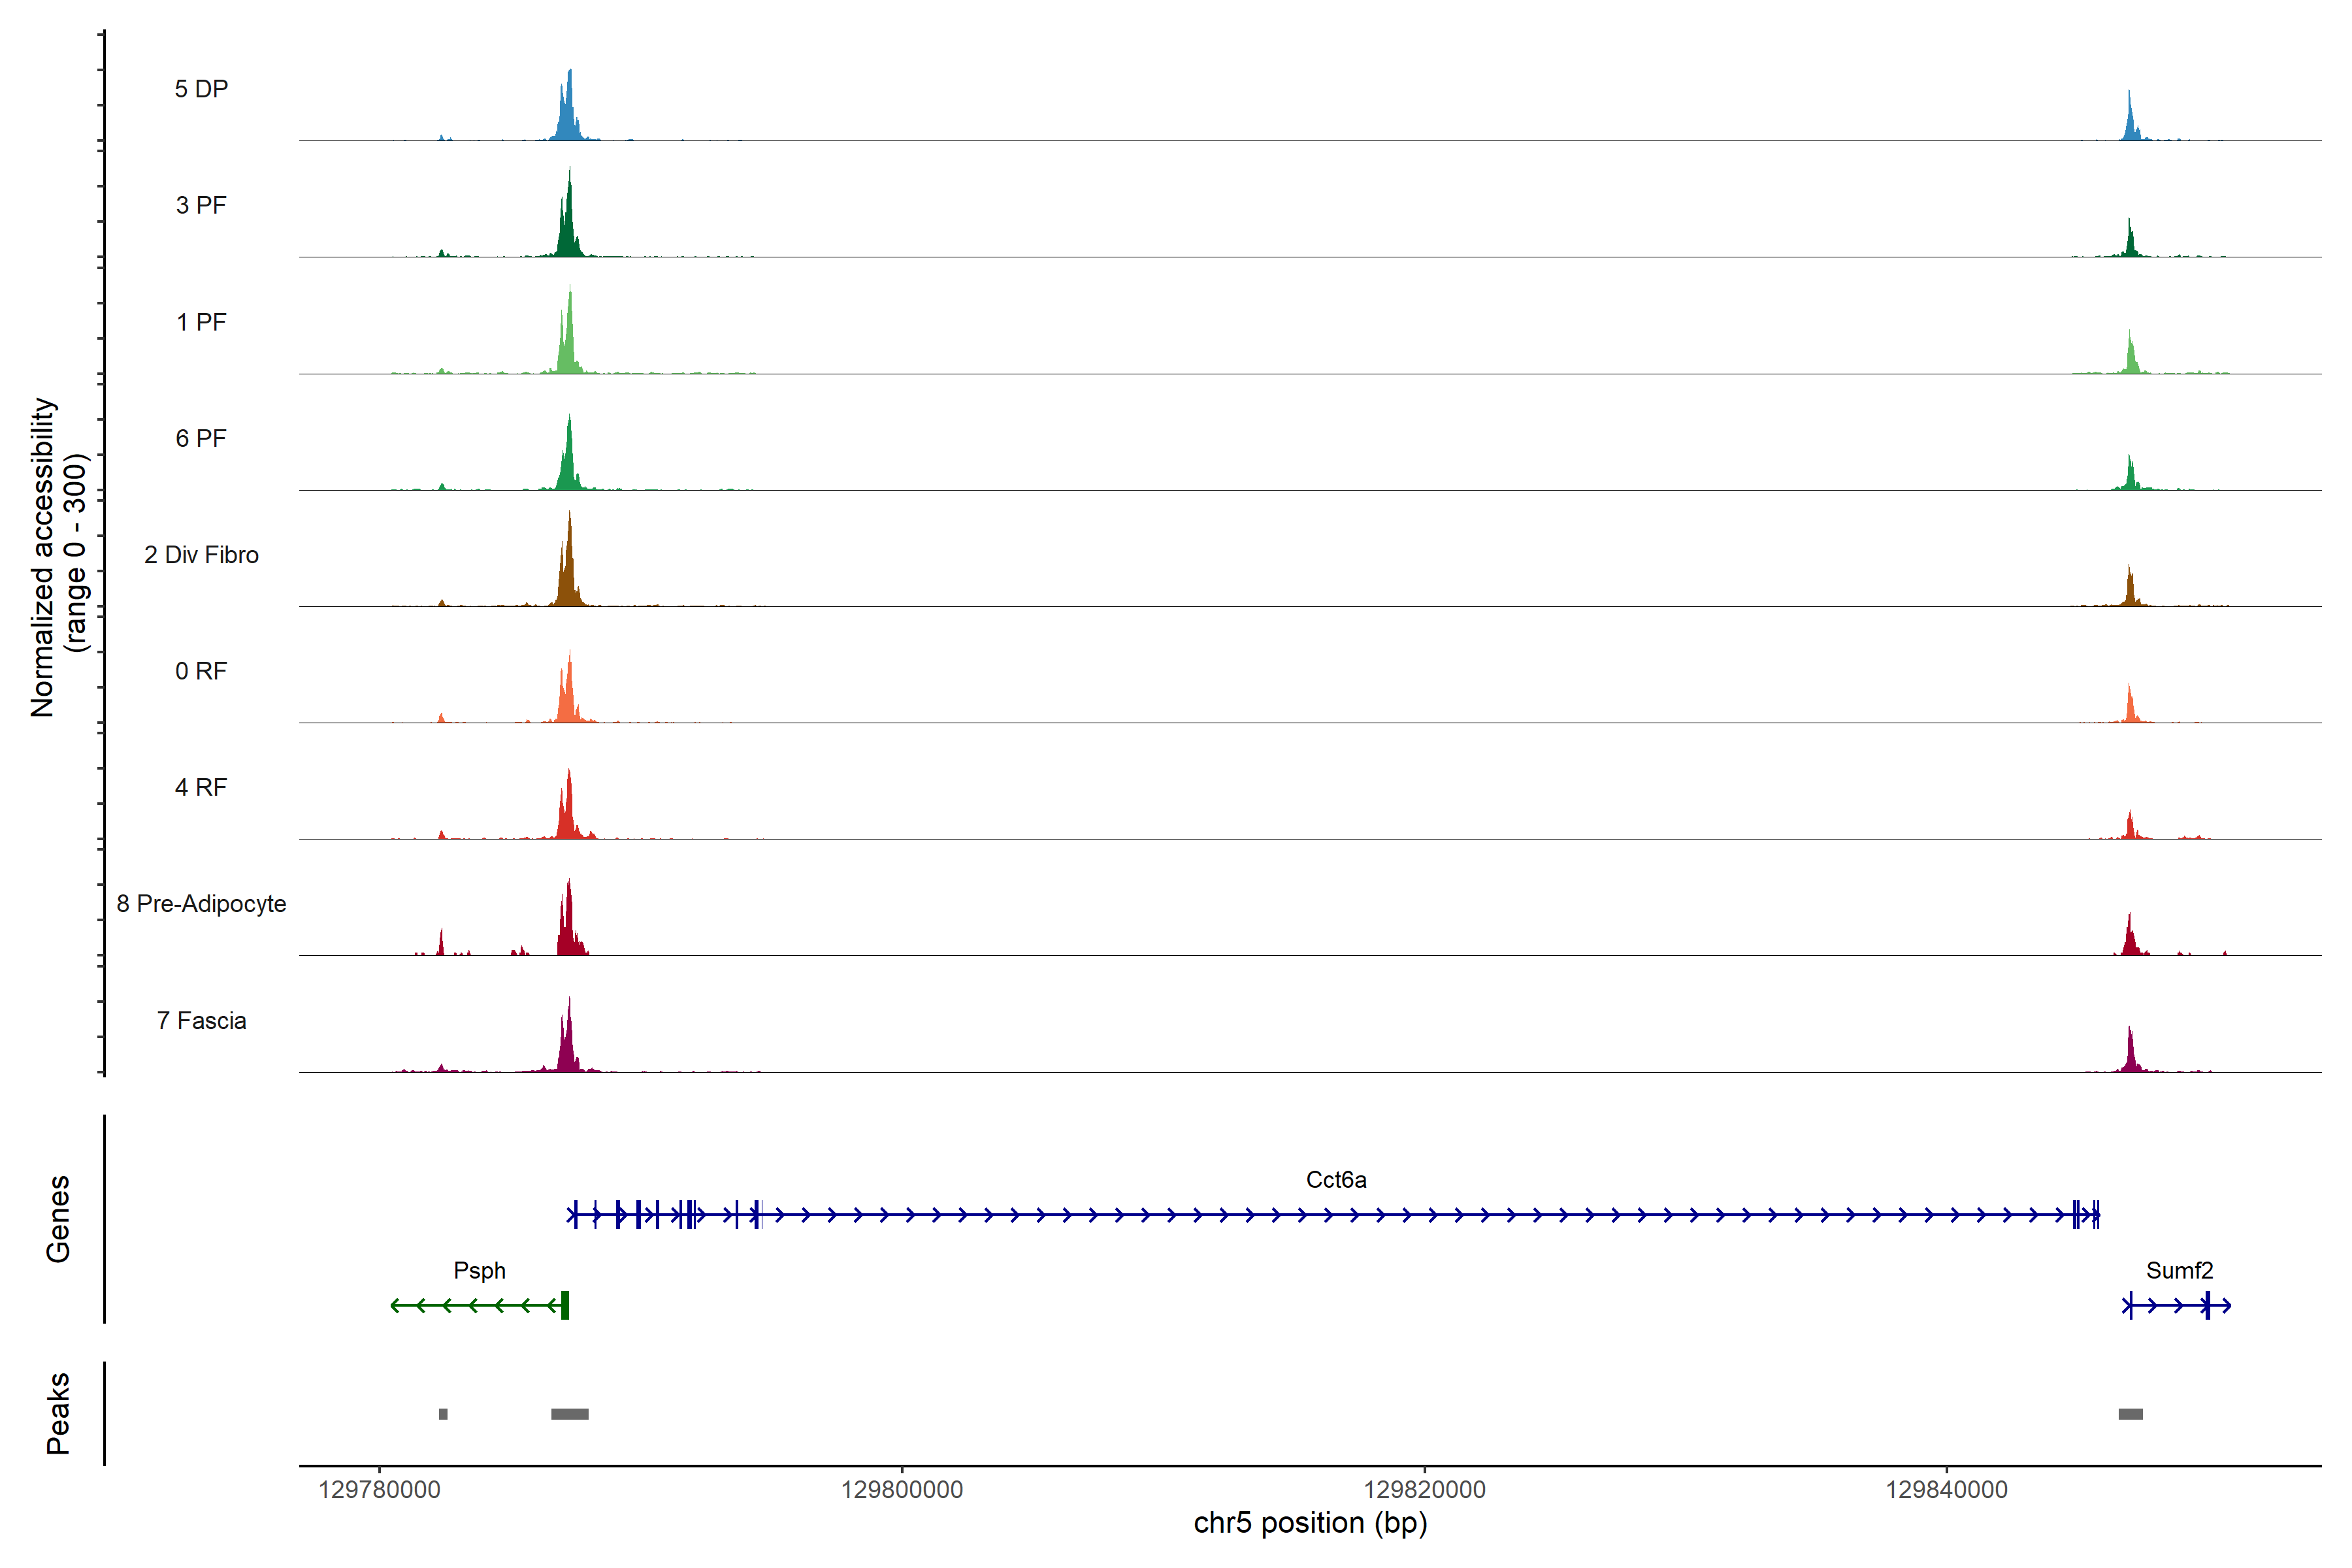Click the leftmost small gray peak marker
Image resolution: width=2352 pixels, height=1568 pixels.
pos(443,1414)
